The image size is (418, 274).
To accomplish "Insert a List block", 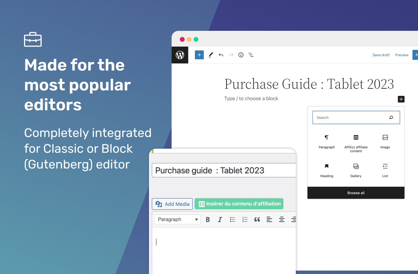I will (x=385, y=170).
